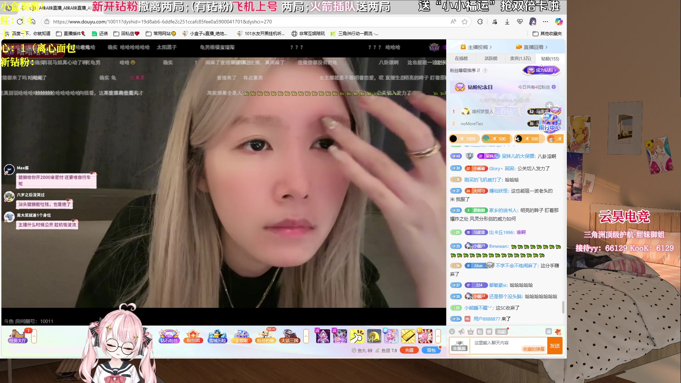Click the 高能 danmaku button
The width and height of the screenshot is (681, 383).
[502, 332]
